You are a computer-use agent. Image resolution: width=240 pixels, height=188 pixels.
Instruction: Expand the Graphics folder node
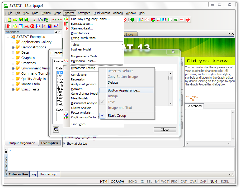point(13,58)
